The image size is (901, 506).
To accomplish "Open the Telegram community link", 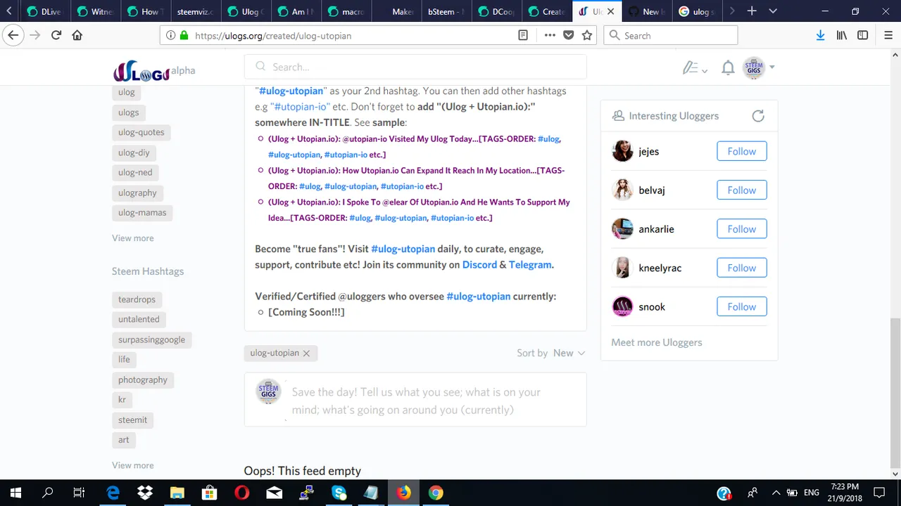I will (x=530, y=265).
